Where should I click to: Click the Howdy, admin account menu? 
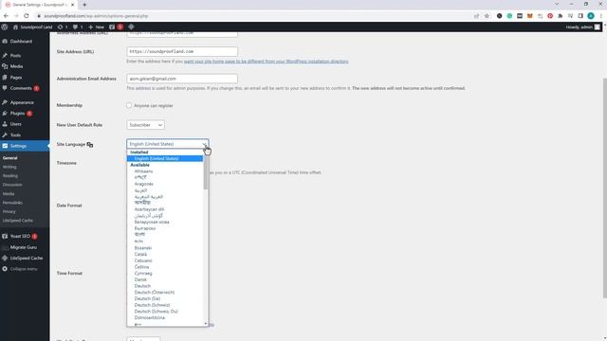[x=583, y=27]
